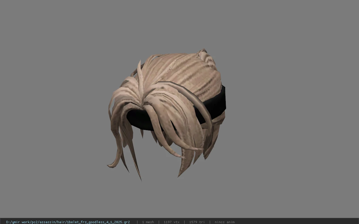Click the '1579 tri' triangle count

197,222
